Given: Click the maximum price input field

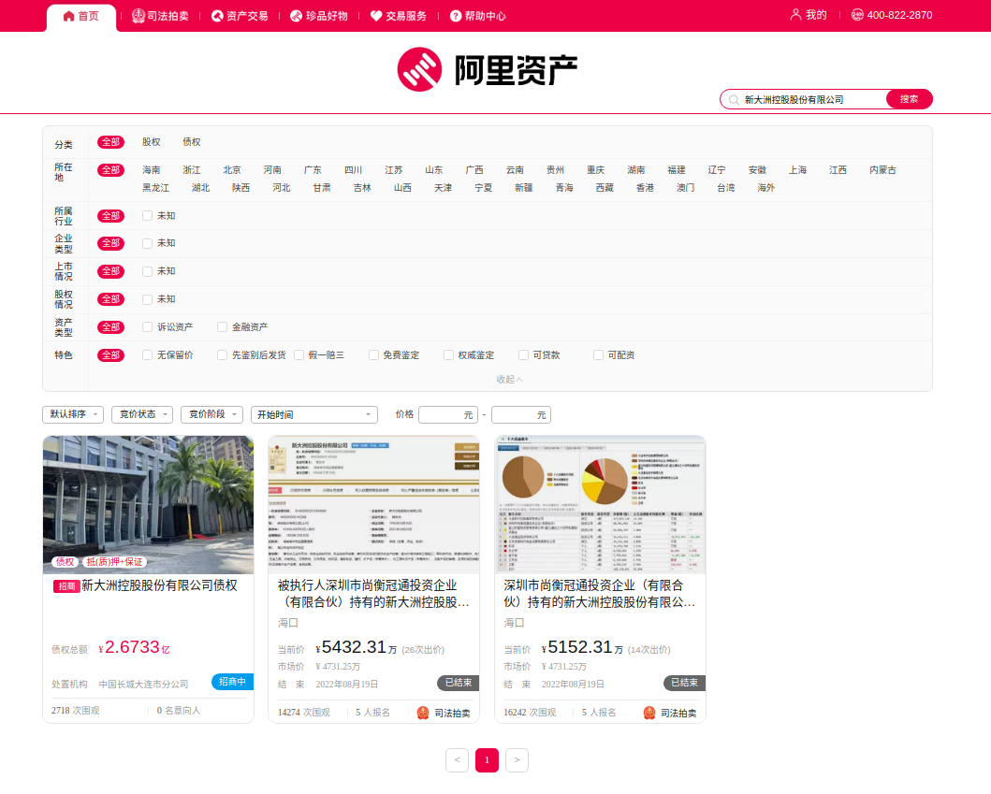Looking at the screenshot, I should [521, 414].
